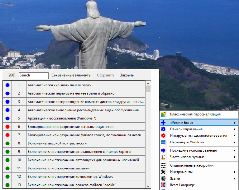The height and width of the screenshot is (190, 239).
Task: Click the green dot in row 9
Action: pyautogui.click(x=8, y=152)
